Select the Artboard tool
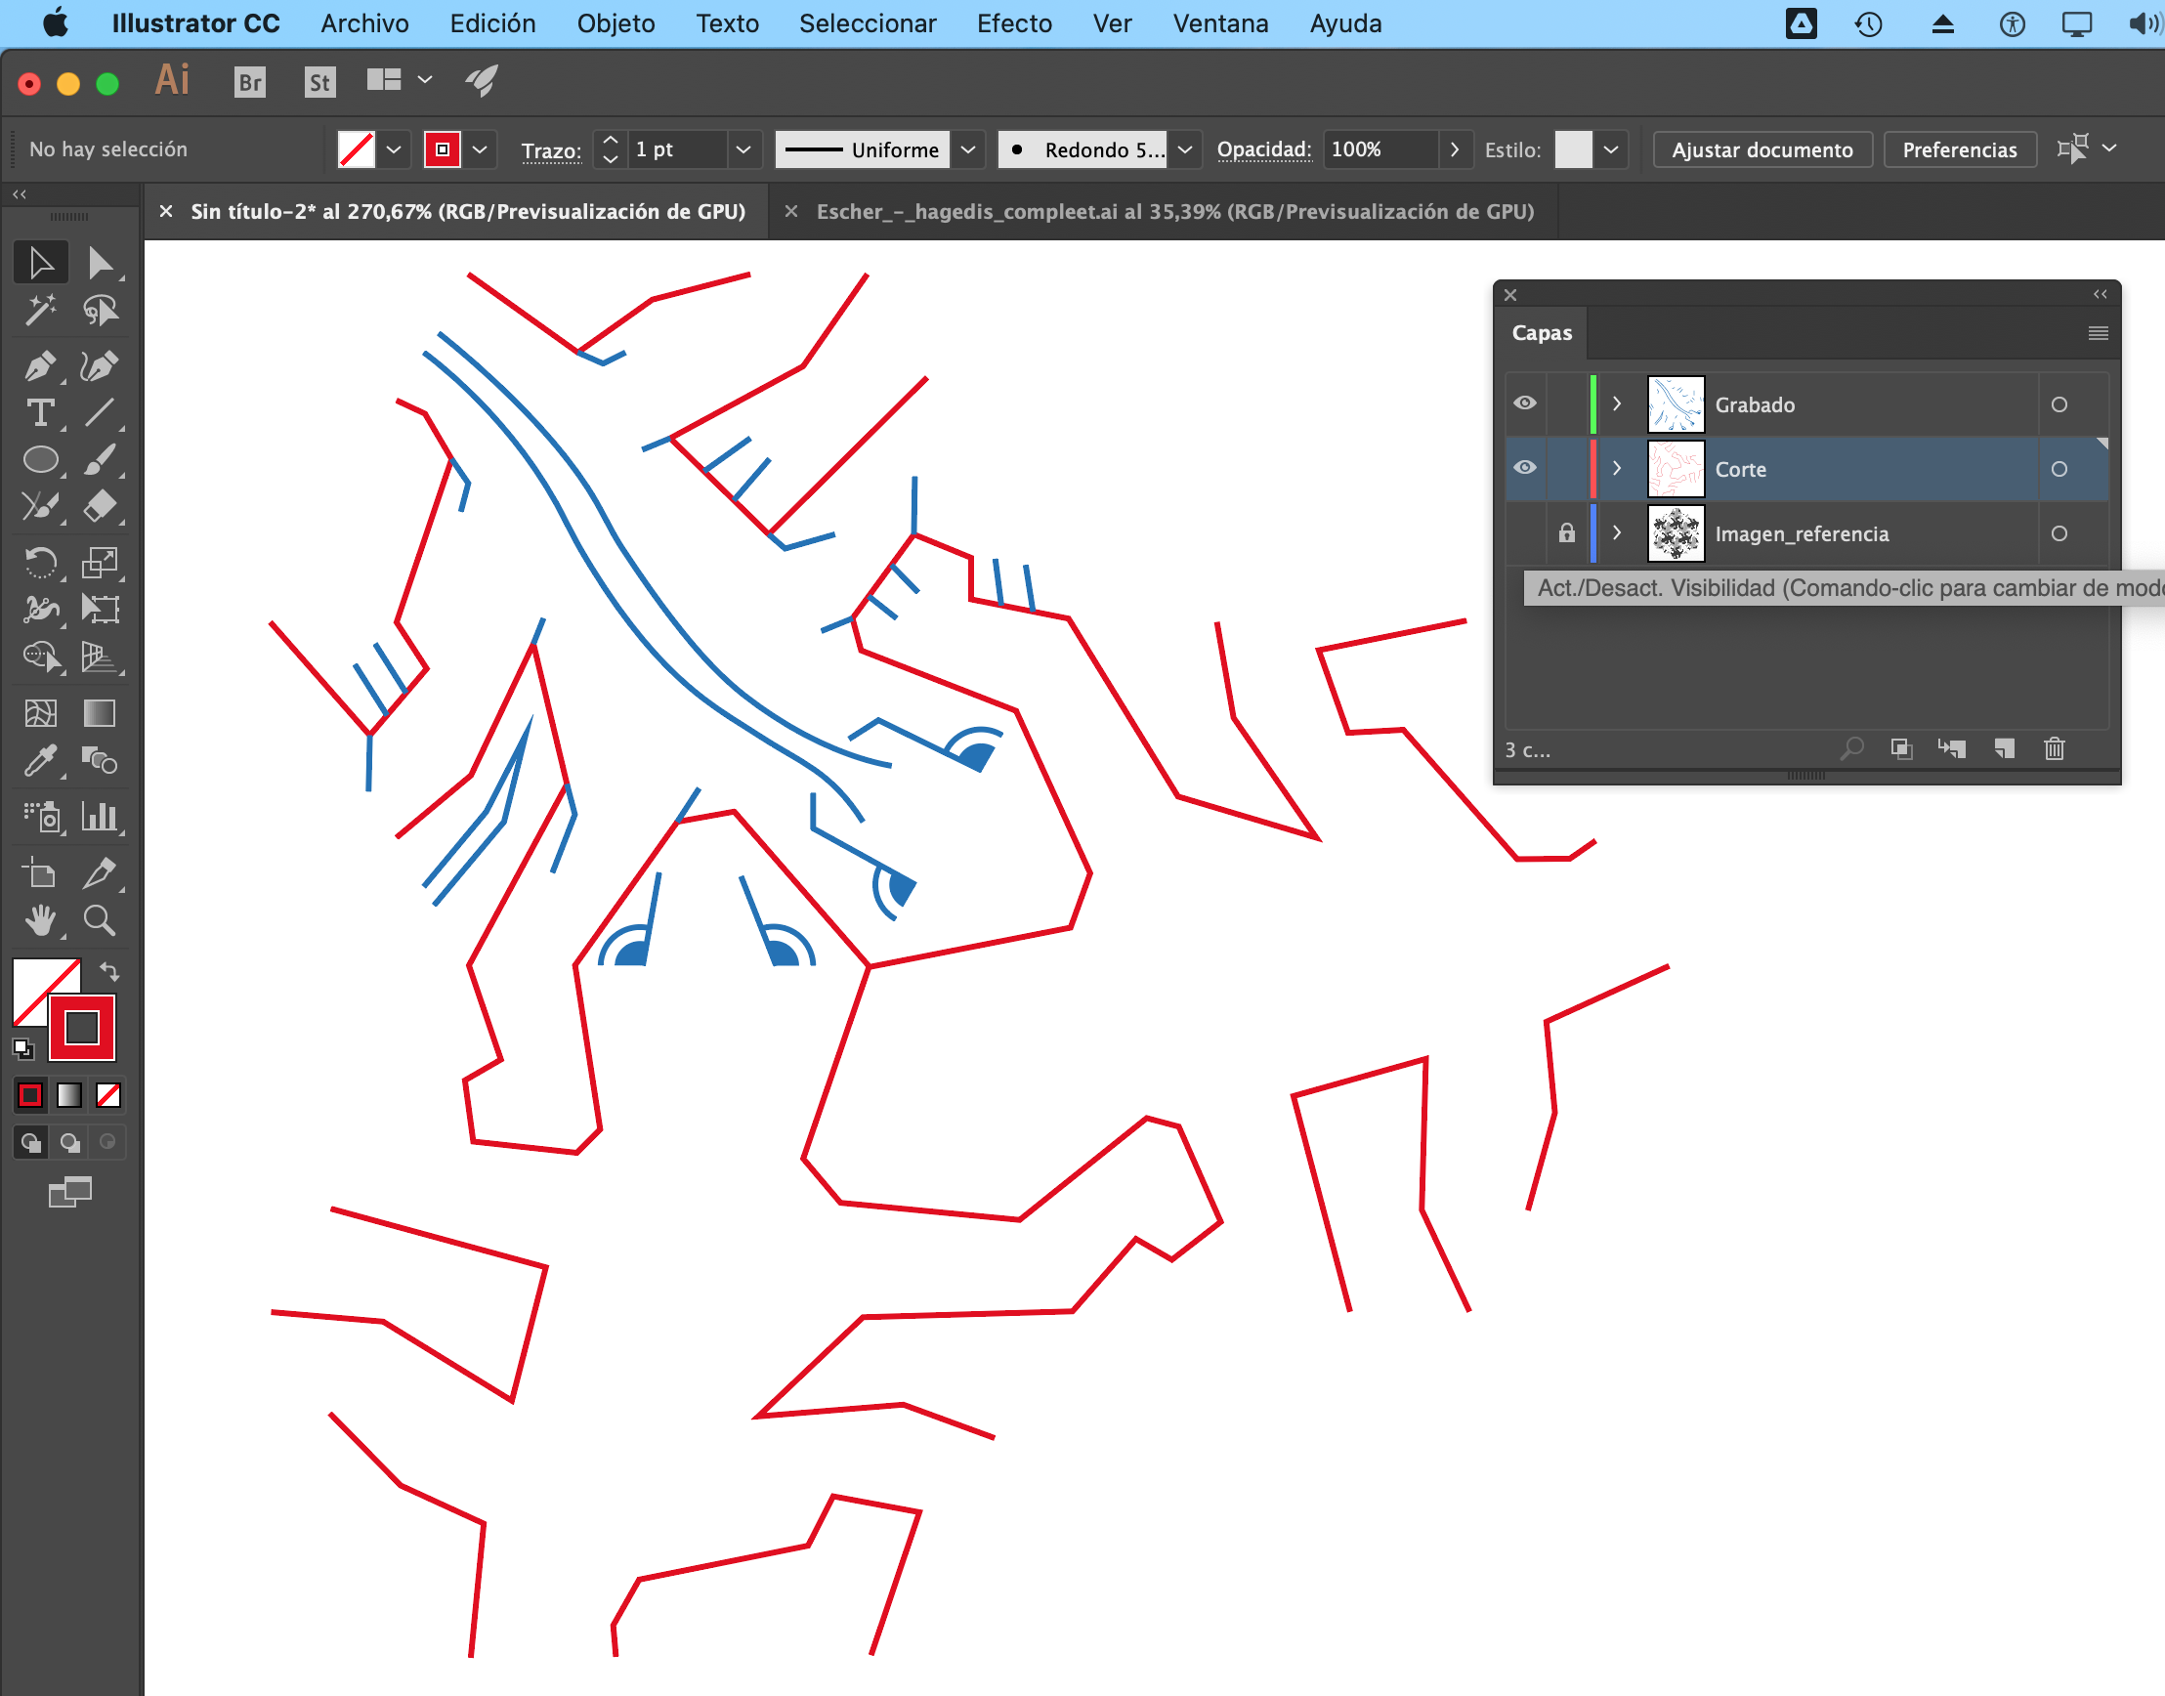 click(41, 873)
